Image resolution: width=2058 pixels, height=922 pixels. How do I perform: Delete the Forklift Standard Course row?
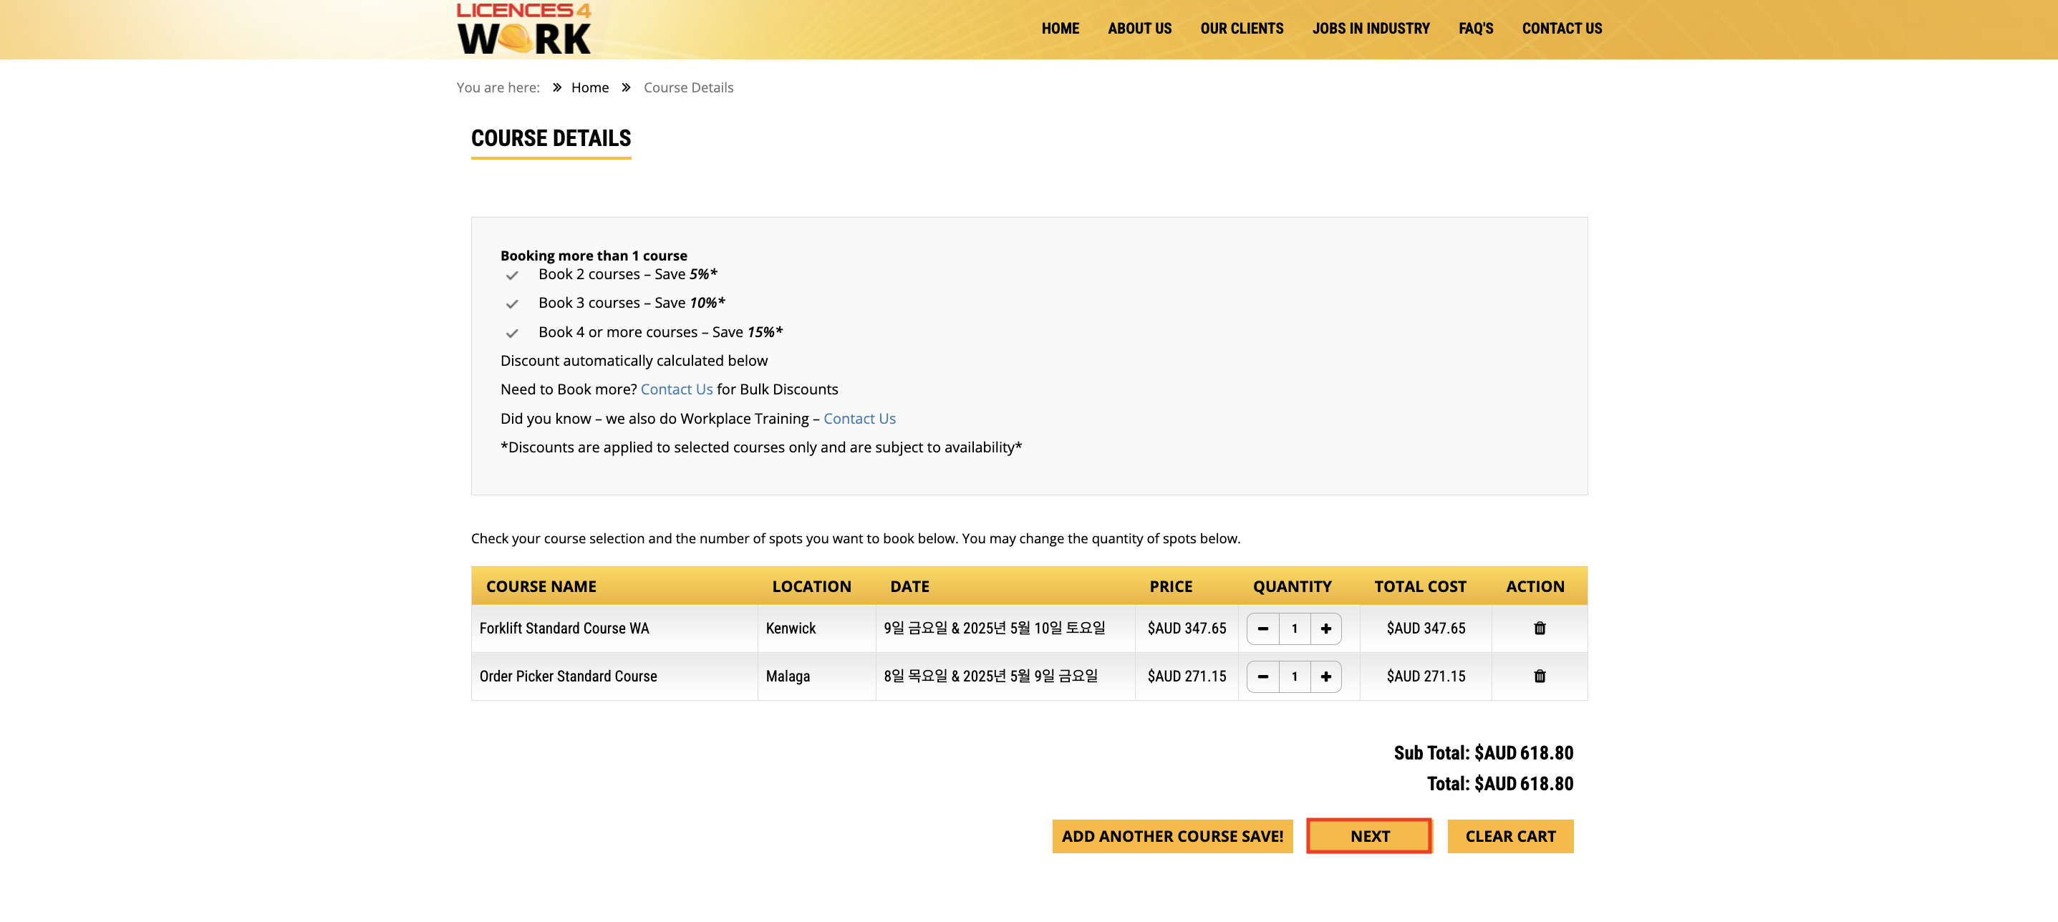1539,628
